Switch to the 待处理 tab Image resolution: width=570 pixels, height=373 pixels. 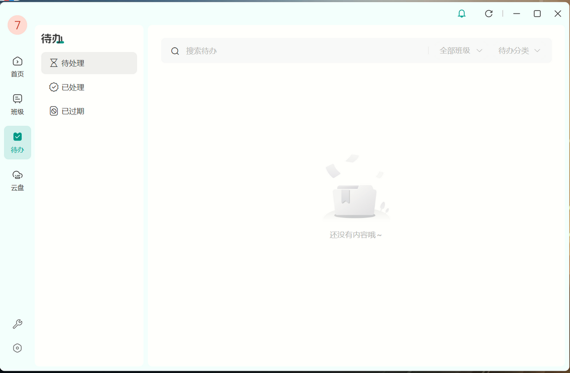coord(89,63)
